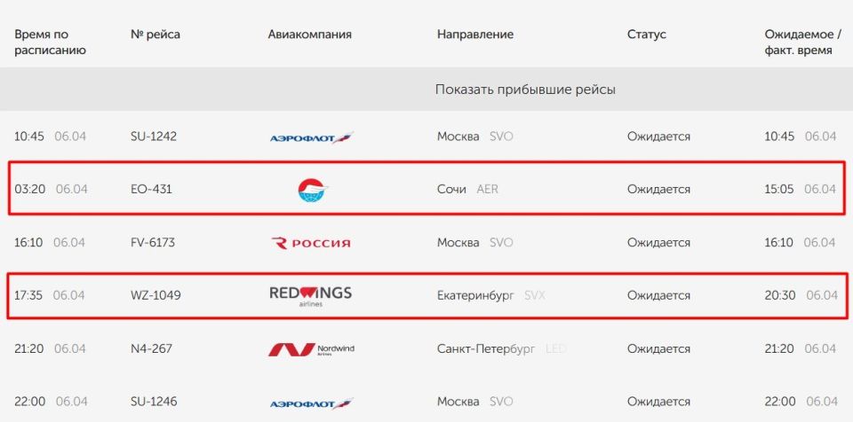Click the "Время по расписанию" column header
Viewport: 853px width, 422px height.
(50, 42)
